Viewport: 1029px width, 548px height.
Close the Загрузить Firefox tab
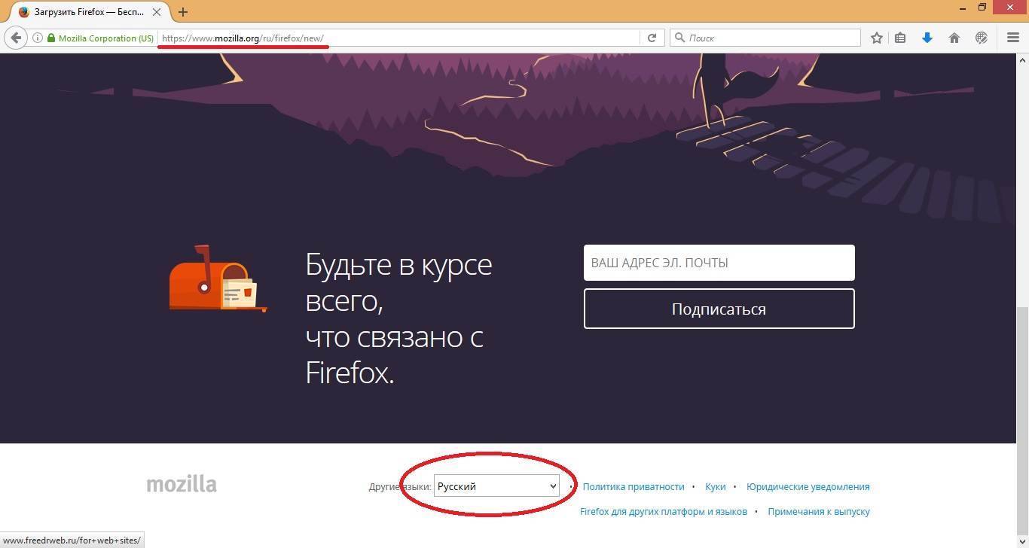pos(157,12)
